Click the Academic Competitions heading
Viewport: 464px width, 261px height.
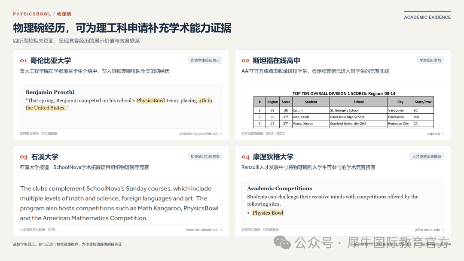[280, 188]
